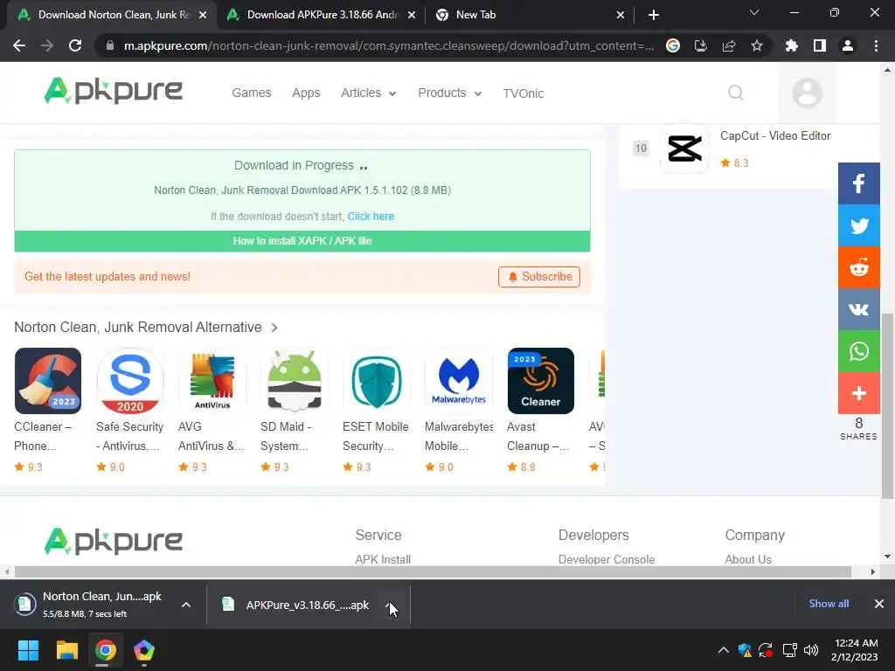Viewport: 895px width, 671px height.
Task: Click the APKPure logo in header
Action: click(113, 91)
